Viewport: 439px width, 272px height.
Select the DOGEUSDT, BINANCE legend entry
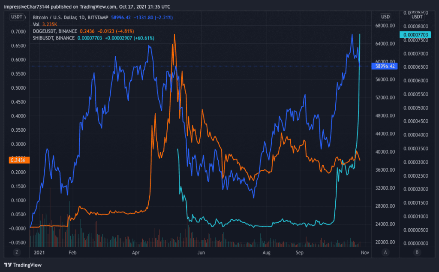coord(55,31)
